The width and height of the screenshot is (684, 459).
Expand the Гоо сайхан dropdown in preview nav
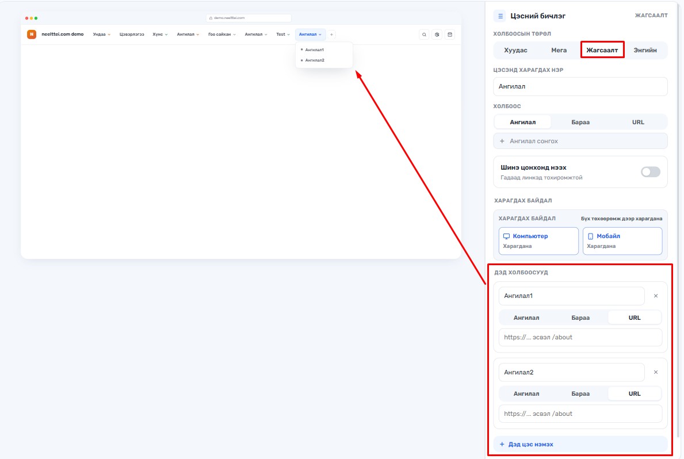pyautogui.click(x=222, y=35)
